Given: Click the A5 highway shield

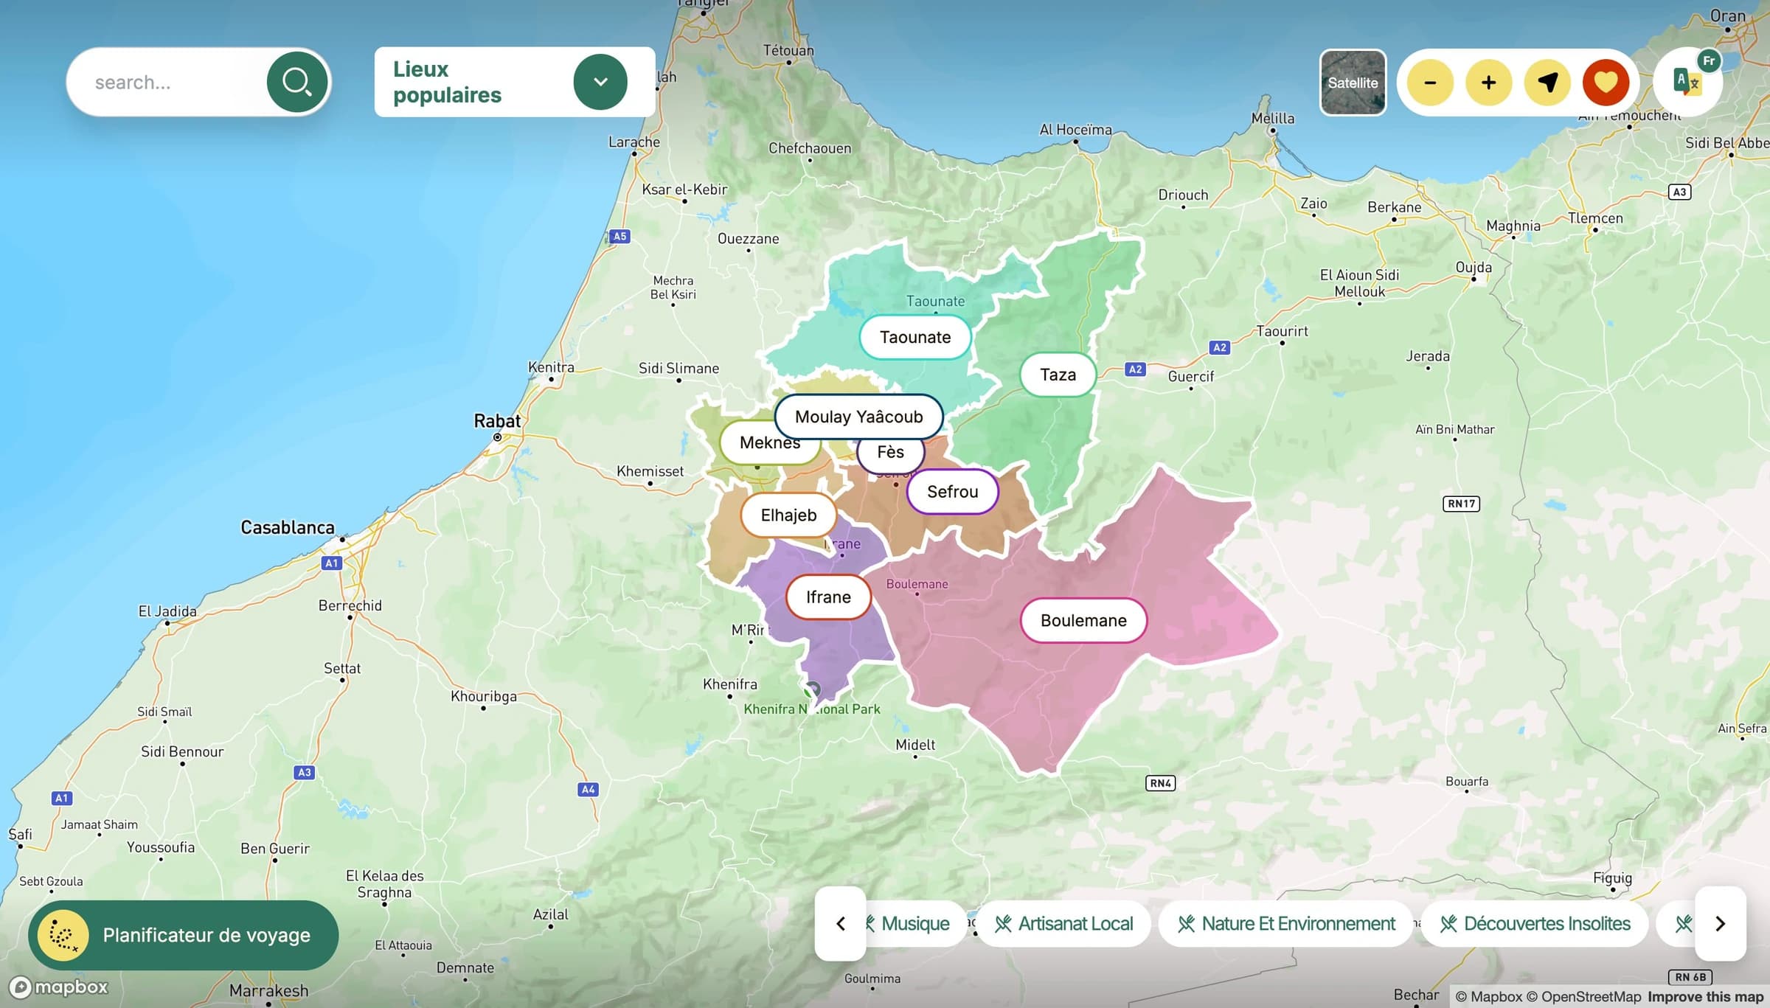Looking at the screenshot, I should (619, 237).
